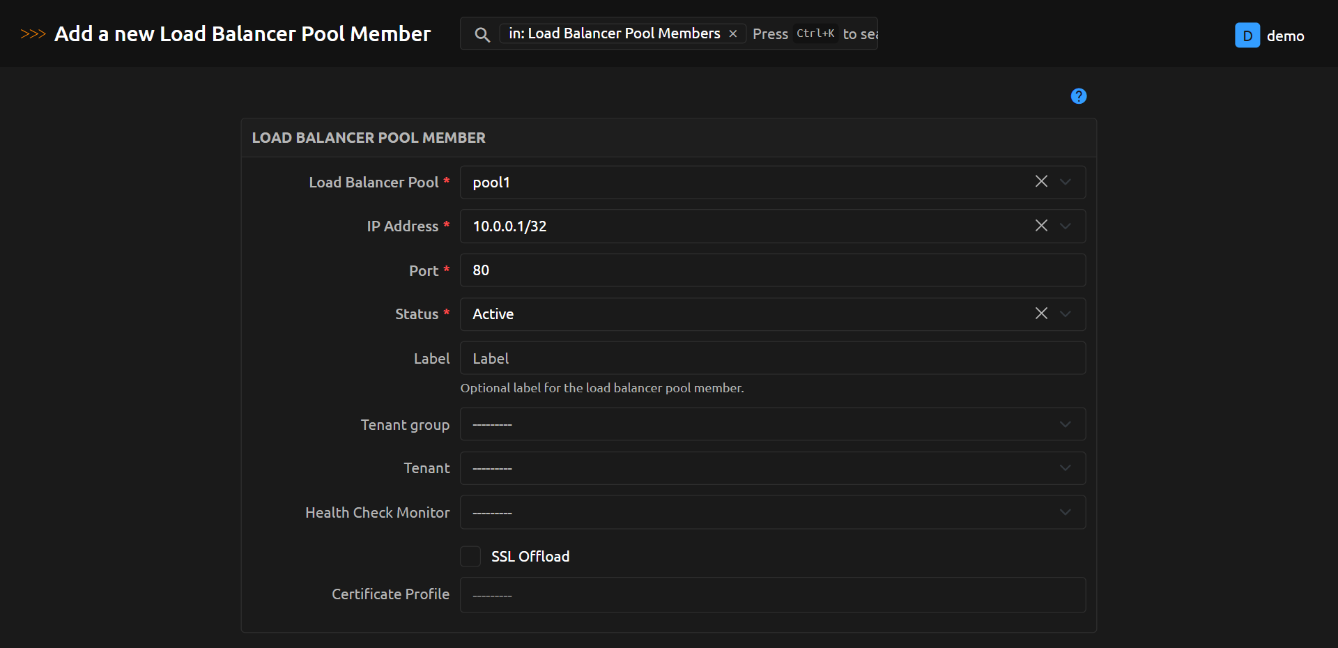Open the Status dropdown chevron
Viewport: 1338px width, 648px height.
coord(1065,314)
